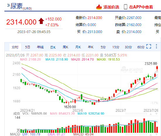
Task: Click the 开盘价 2267.000 value
Action: (134, 18)
